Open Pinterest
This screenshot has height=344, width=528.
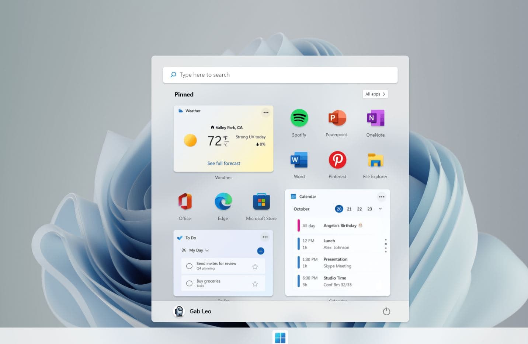pyautogui.click(x=337, y=159)
